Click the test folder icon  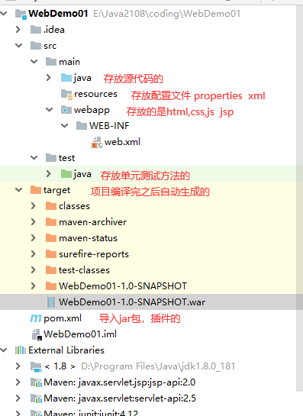(51, 157)
